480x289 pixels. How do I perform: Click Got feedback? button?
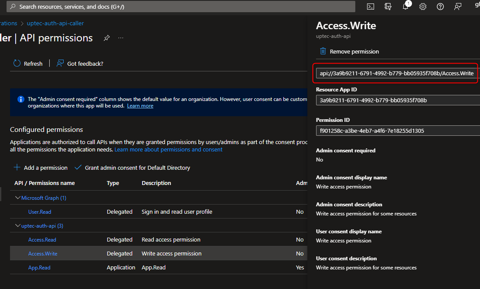pos(80,64)
